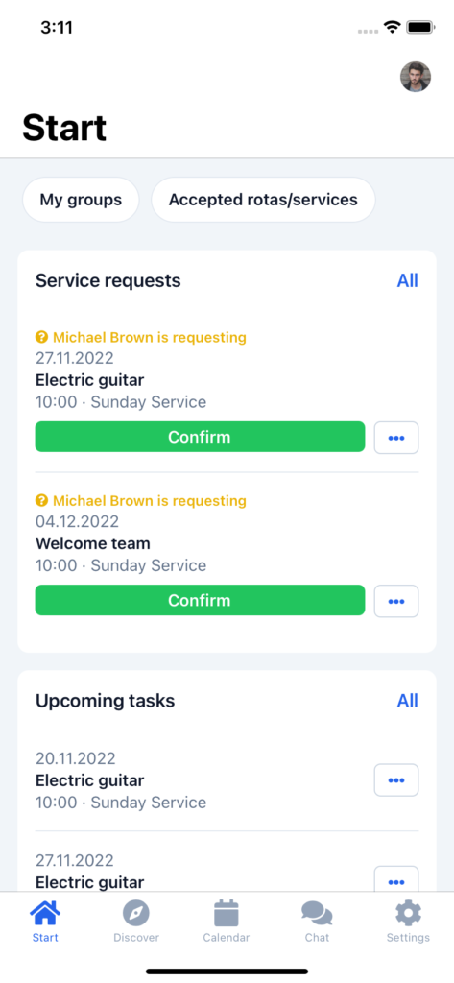
Task: Open the Calendar tab icon
Action: coord(227,913)
